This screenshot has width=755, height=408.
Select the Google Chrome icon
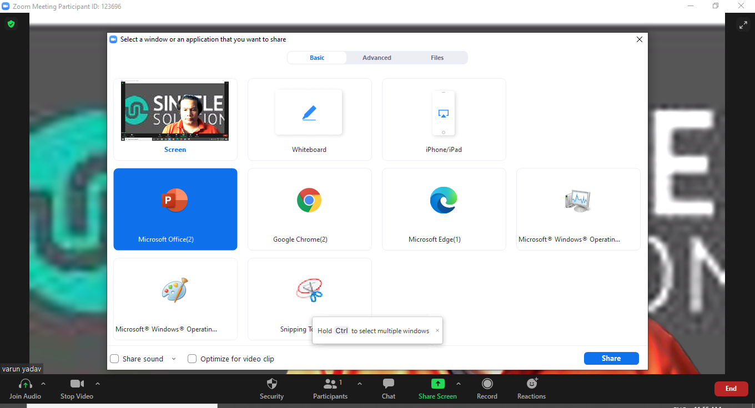(x=309, y=200)
